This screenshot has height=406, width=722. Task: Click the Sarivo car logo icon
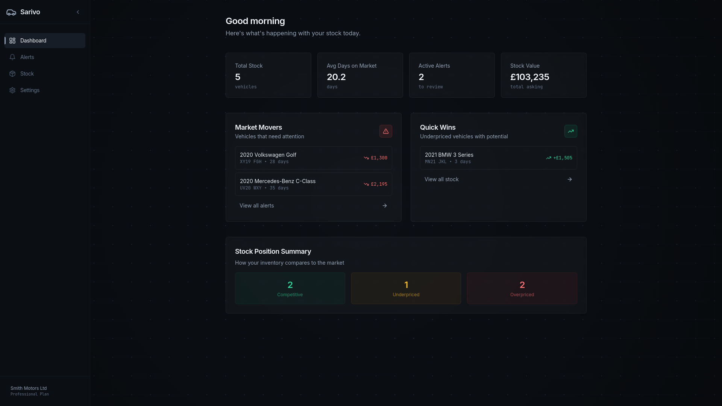click(x=11, y=12)
